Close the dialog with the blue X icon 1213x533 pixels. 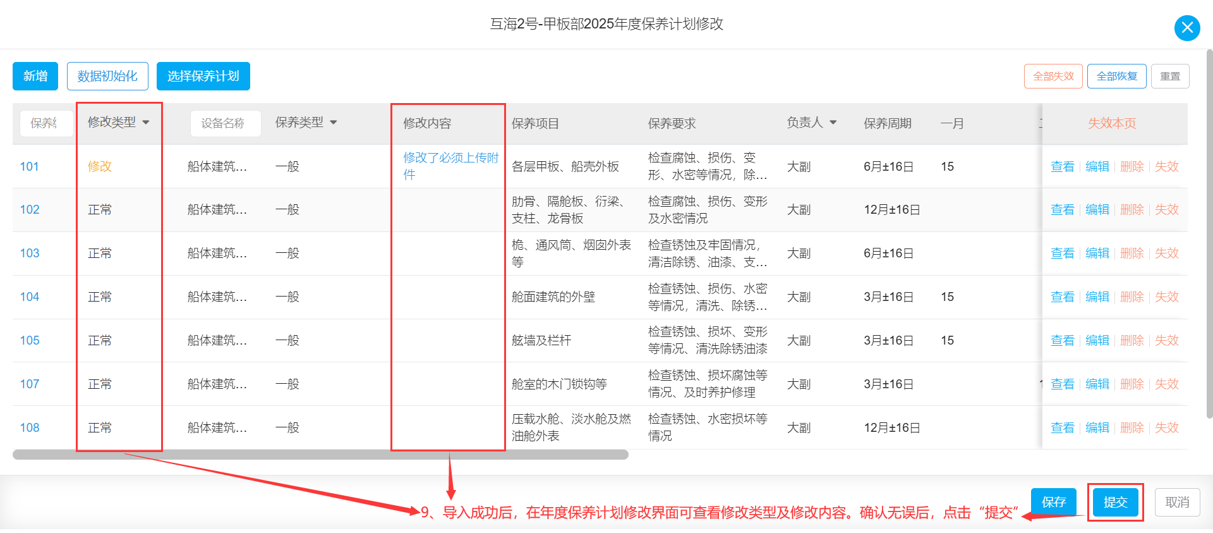[1187, 28]
